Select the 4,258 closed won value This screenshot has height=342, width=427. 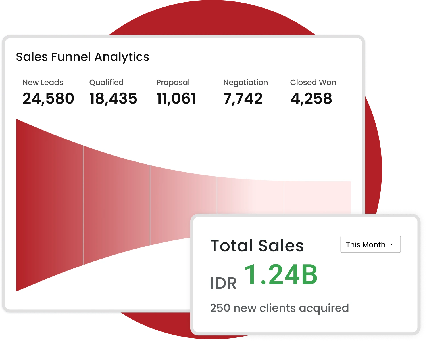pyautogui.click(x=311, y=98)
